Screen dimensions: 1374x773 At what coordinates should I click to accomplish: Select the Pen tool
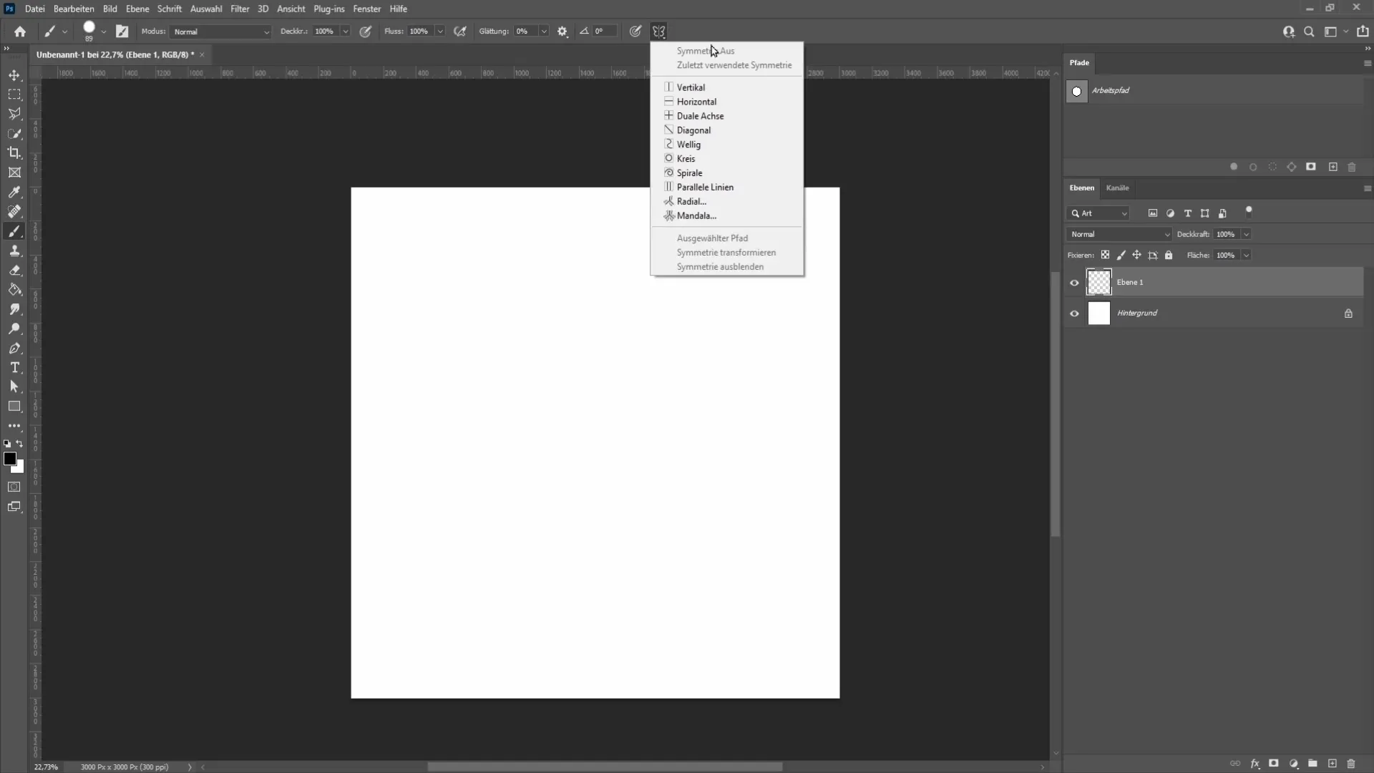(x=14, y=348)
